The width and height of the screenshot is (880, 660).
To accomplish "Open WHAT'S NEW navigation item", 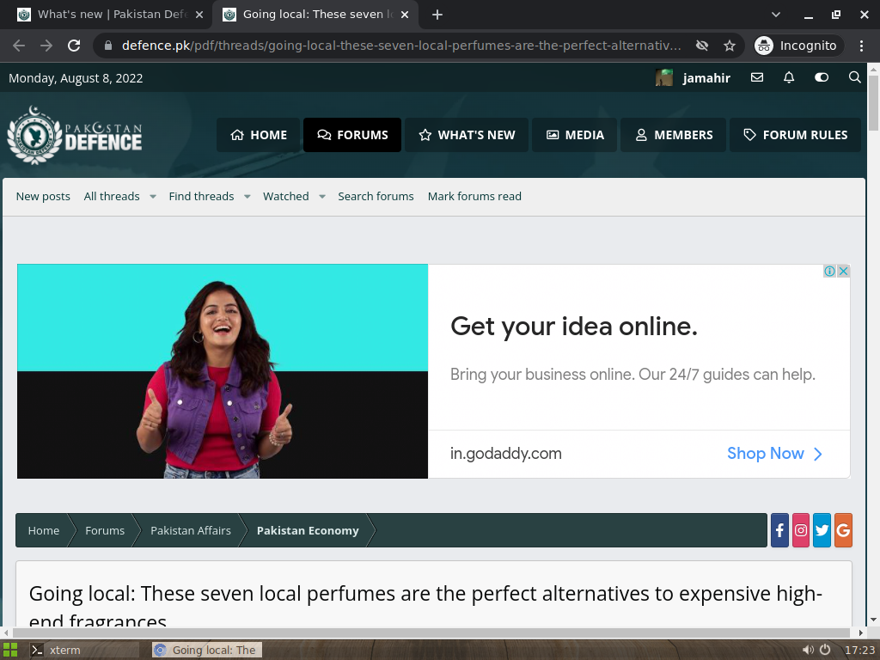I will (467, 135).
